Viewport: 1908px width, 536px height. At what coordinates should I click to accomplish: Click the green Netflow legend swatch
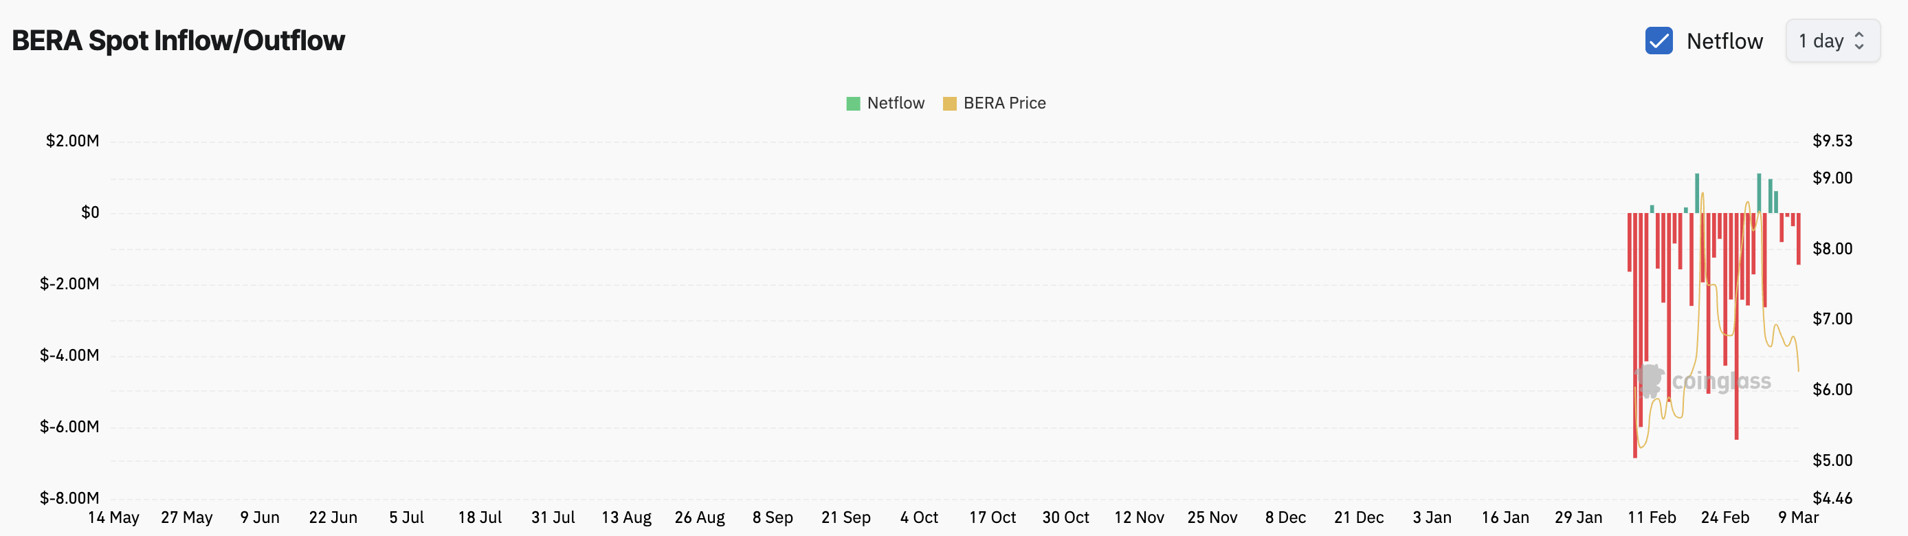pyautogui.click(x=852, y=104)
